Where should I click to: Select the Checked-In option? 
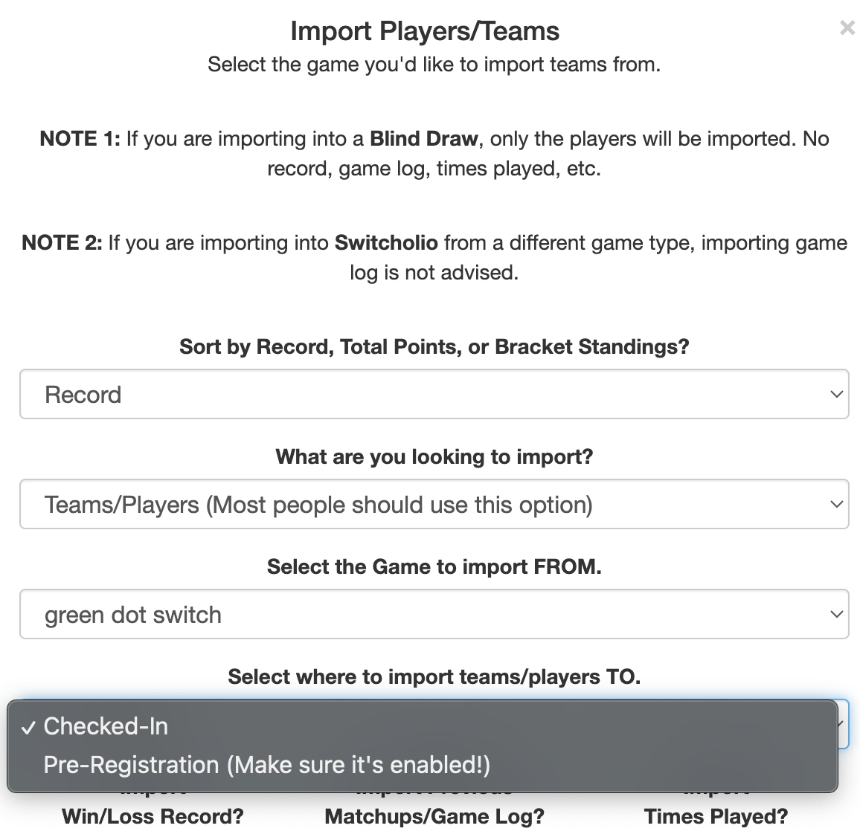106,726
